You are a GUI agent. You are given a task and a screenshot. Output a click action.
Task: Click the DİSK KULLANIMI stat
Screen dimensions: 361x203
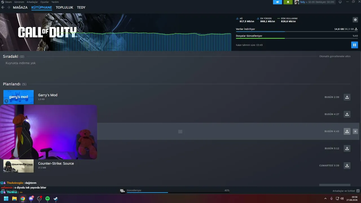coord(287,20)
